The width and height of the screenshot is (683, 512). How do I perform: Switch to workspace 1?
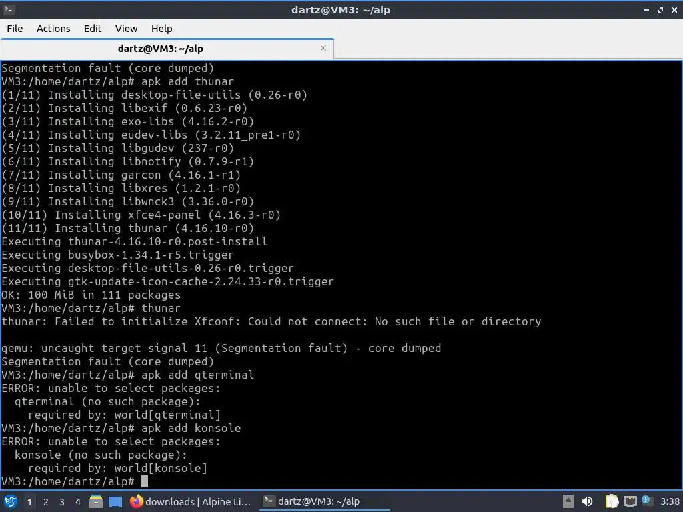[29, 502]
